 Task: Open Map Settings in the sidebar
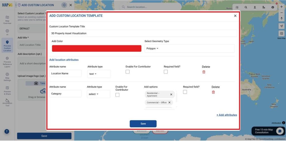click(x=7, y=77)
